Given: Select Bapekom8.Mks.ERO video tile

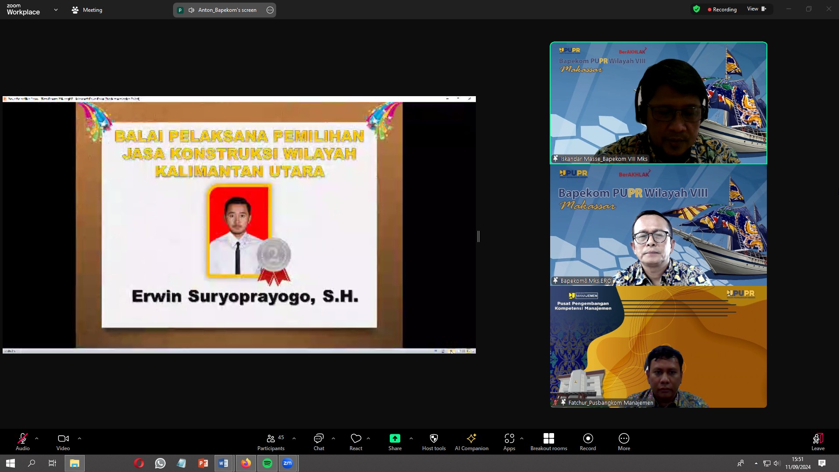Looking at the screenshot, I should 659,225.
